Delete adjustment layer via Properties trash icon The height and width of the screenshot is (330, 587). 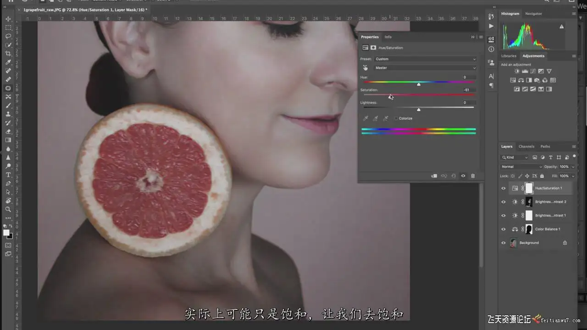[x=473, y=176]
